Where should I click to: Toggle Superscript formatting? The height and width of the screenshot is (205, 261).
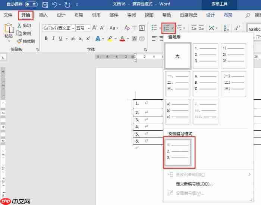[x=88, y=39]
